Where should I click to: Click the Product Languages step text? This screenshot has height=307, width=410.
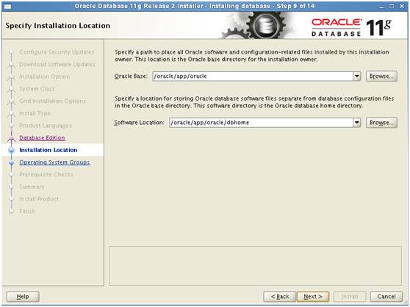point(46,126)
